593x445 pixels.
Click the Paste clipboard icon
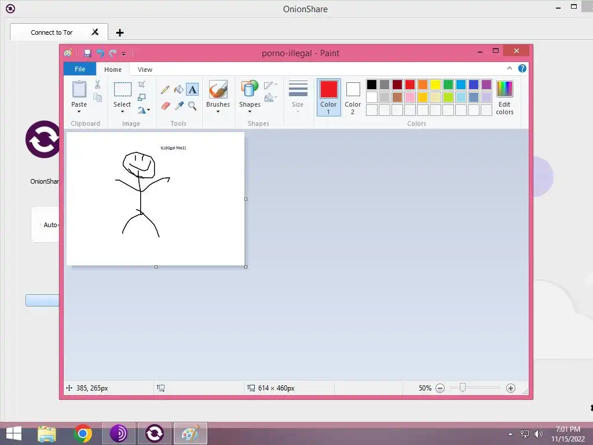click(x=79, y=89)
